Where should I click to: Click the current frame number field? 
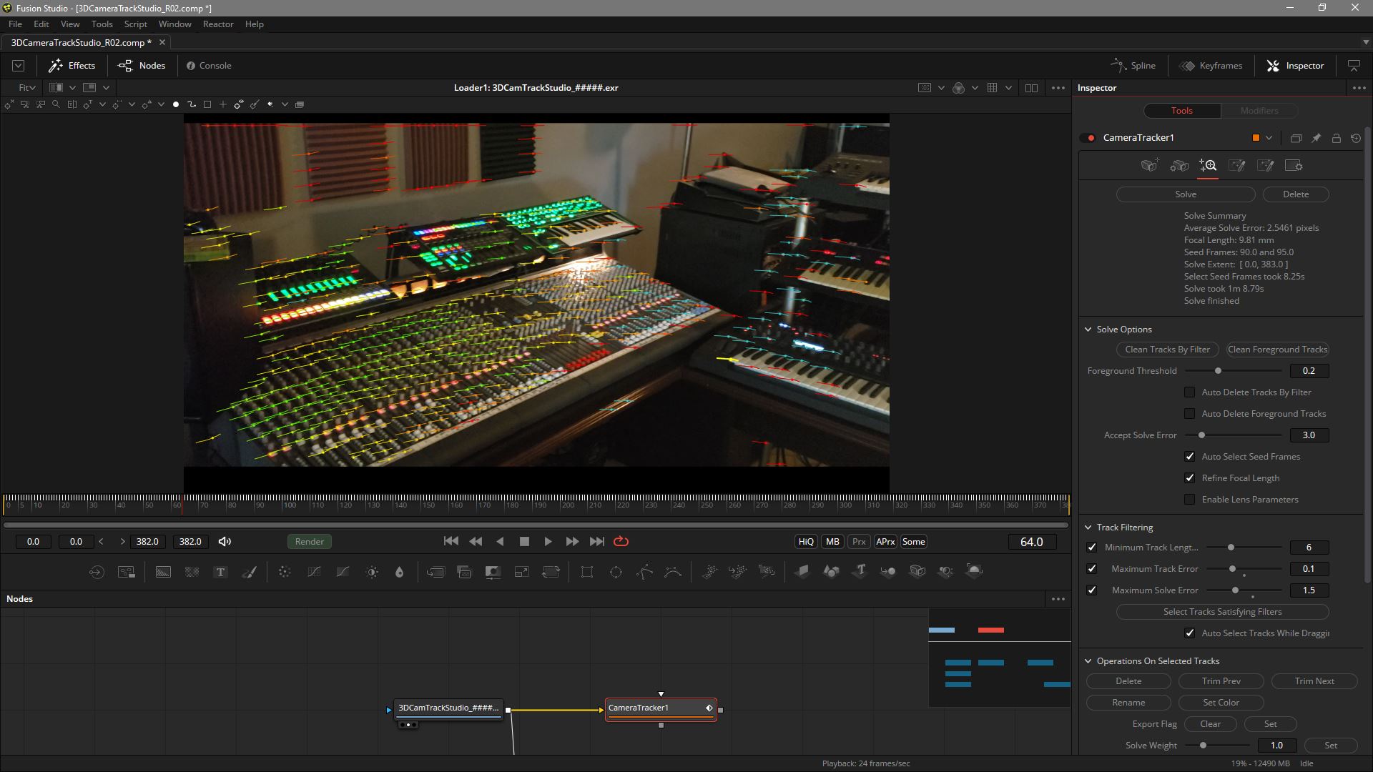coord(1031,542)
